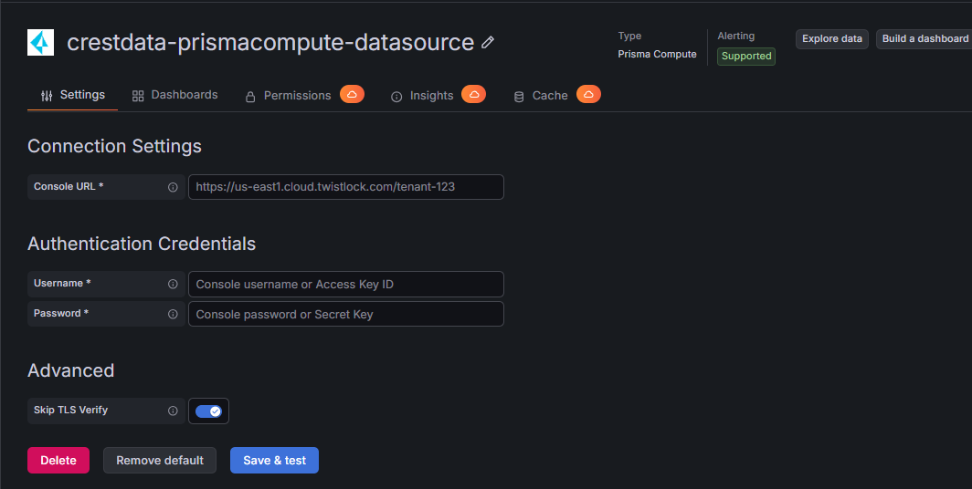Click the cloud badge next to Insights
Viewport: 972px width, 489px height.
click(473, 94)
